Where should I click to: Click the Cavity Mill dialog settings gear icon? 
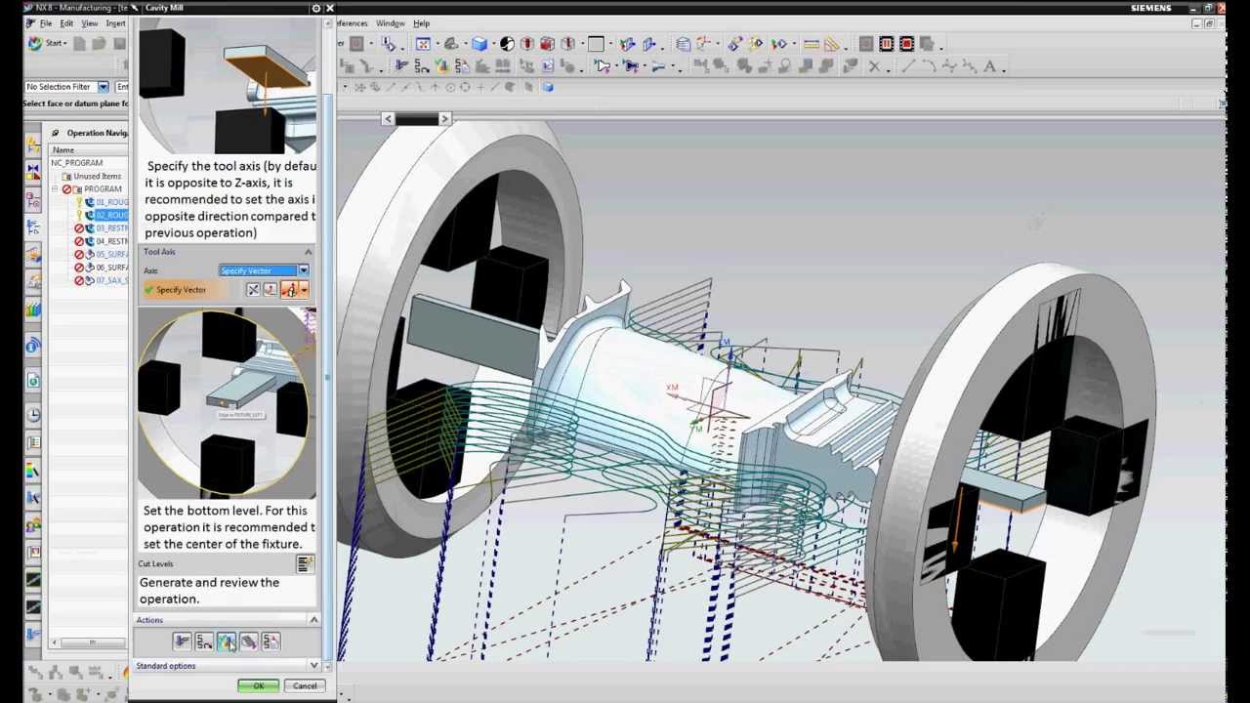click(x=315, y=8)
